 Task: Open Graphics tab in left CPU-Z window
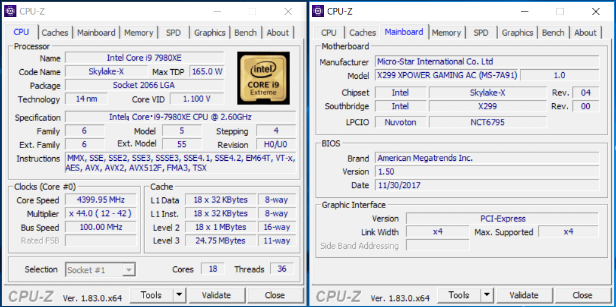[210, 33]
